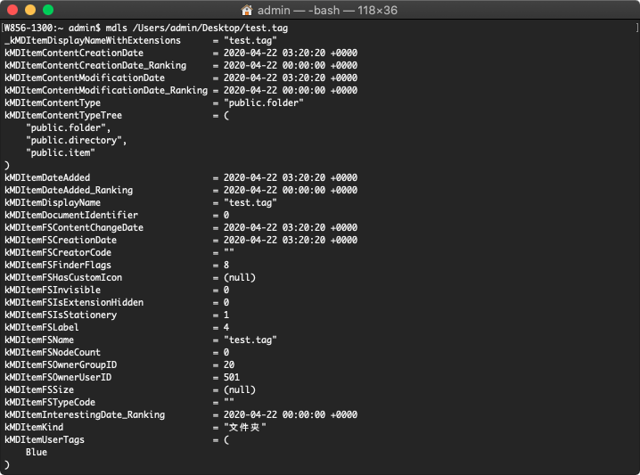This screenshot has height=475, width=640.
Task: Click 'kMDItemDisplayName' attribute name
Action: [53, 203]
